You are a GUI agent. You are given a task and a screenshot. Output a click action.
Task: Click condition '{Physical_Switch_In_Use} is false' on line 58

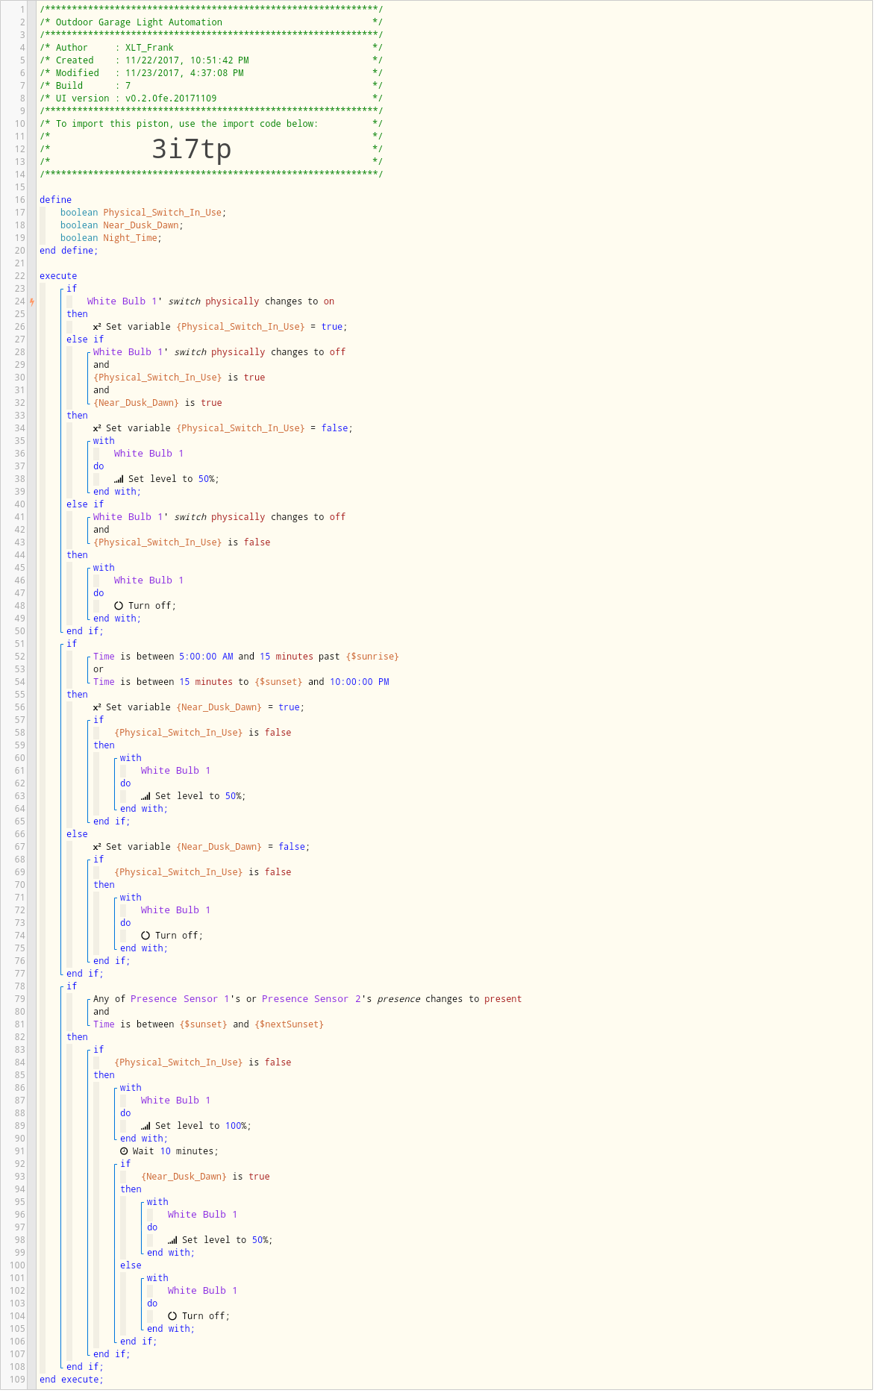click(202, 733)
